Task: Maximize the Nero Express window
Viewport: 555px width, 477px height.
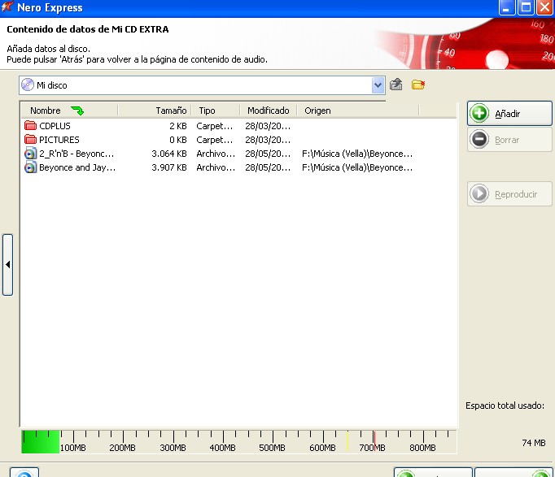Action: click(526, 7)
